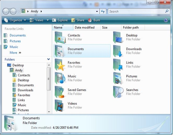
Task: Open the Favorites folder star icon
Action: coord(60,65)
